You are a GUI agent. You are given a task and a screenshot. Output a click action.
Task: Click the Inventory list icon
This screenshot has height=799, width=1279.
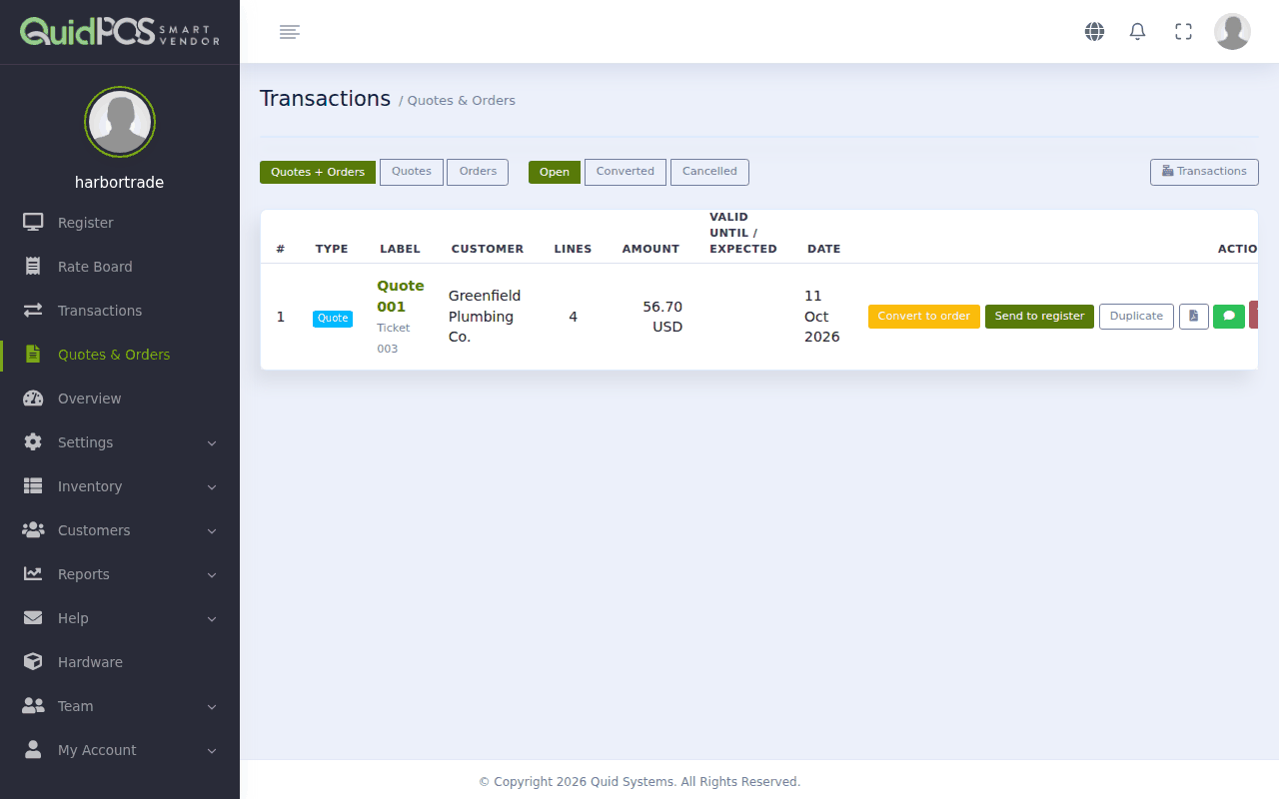coord(33,486)
